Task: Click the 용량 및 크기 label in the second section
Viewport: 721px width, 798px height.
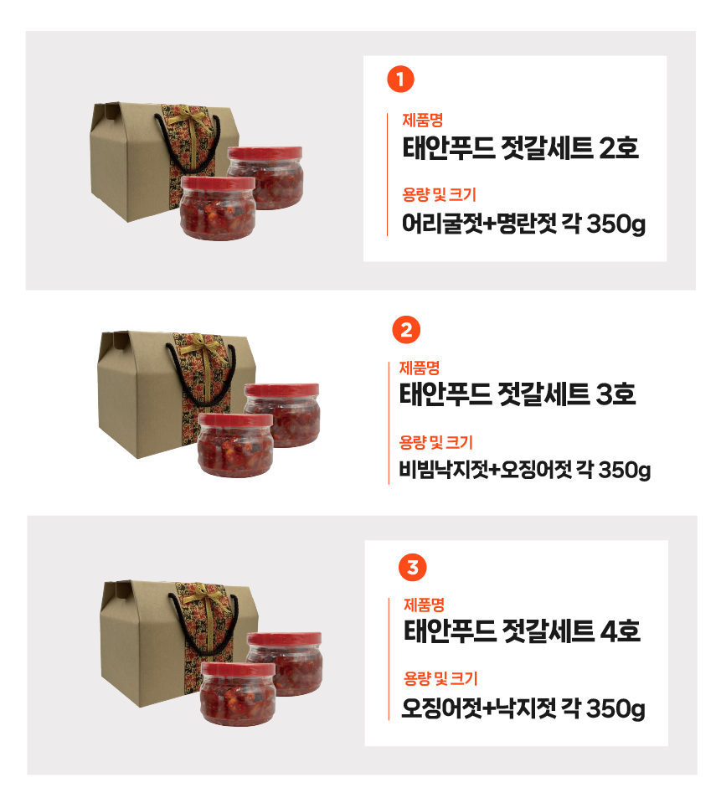Action: [436, 442]
